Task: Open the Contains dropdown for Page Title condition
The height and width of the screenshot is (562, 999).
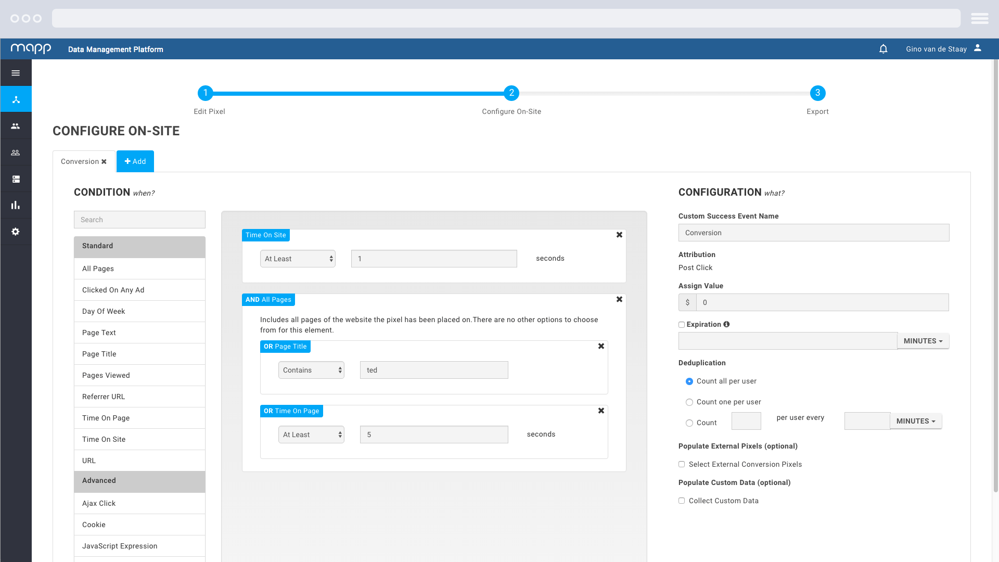Action: [x=311, y=369]
